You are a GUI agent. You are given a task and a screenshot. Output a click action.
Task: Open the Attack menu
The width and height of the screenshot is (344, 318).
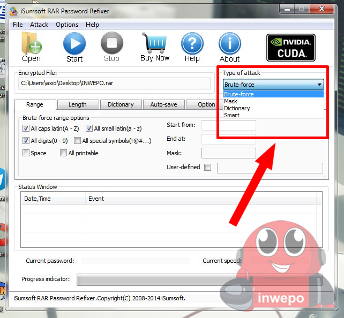pyautogui.click(x=39, y=25)
